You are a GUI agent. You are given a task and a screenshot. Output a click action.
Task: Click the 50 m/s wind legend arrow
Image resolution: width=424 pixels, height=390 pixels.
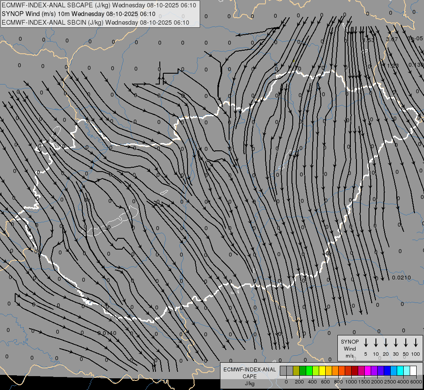point(406,343)
